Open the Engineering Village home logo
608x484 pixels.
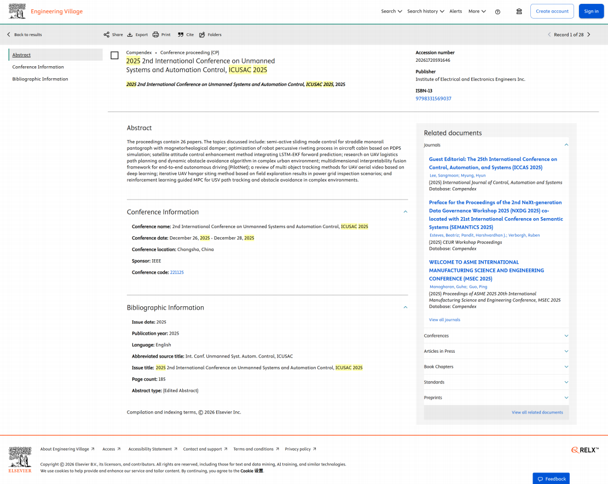tap(46, 11)
